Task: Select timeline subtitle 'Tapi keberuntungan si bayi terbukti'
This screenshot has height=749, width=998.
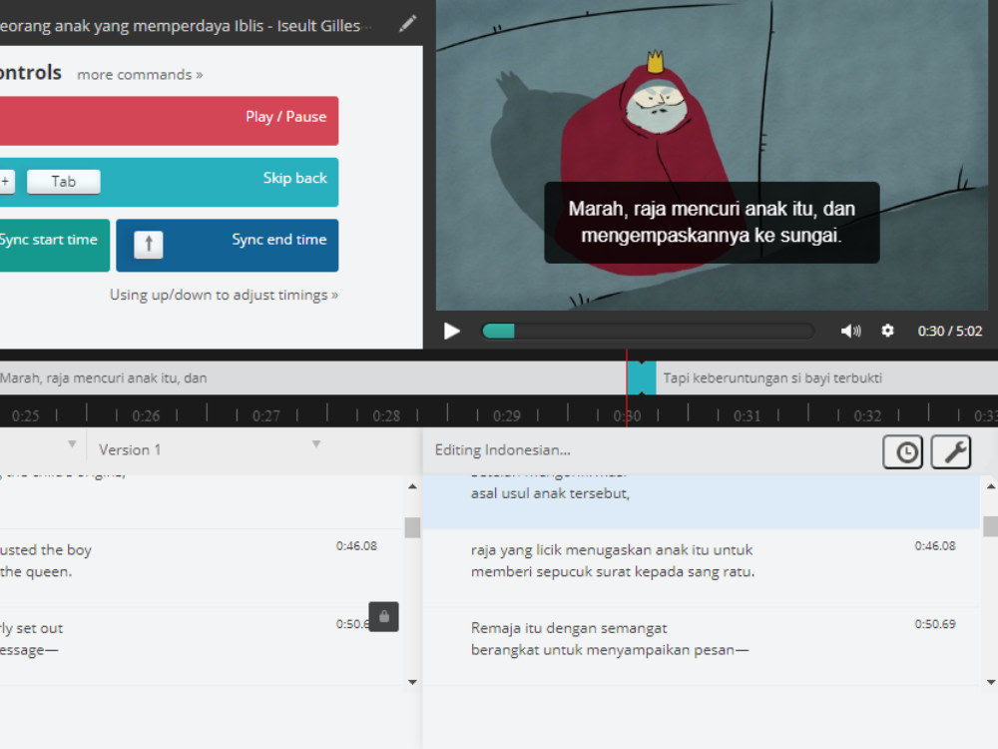Action: pos(826,377)
